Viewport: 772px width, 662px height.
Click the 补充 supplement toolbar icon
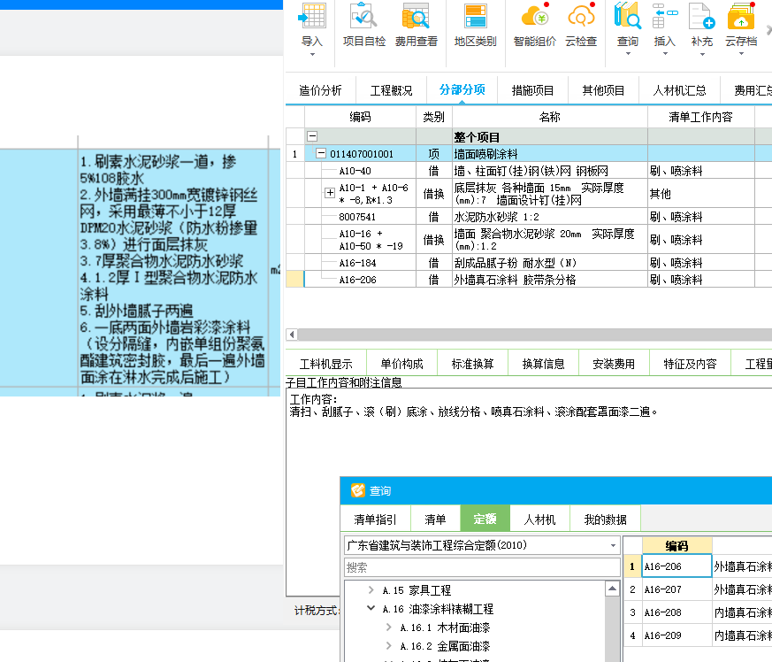point(702,16)
